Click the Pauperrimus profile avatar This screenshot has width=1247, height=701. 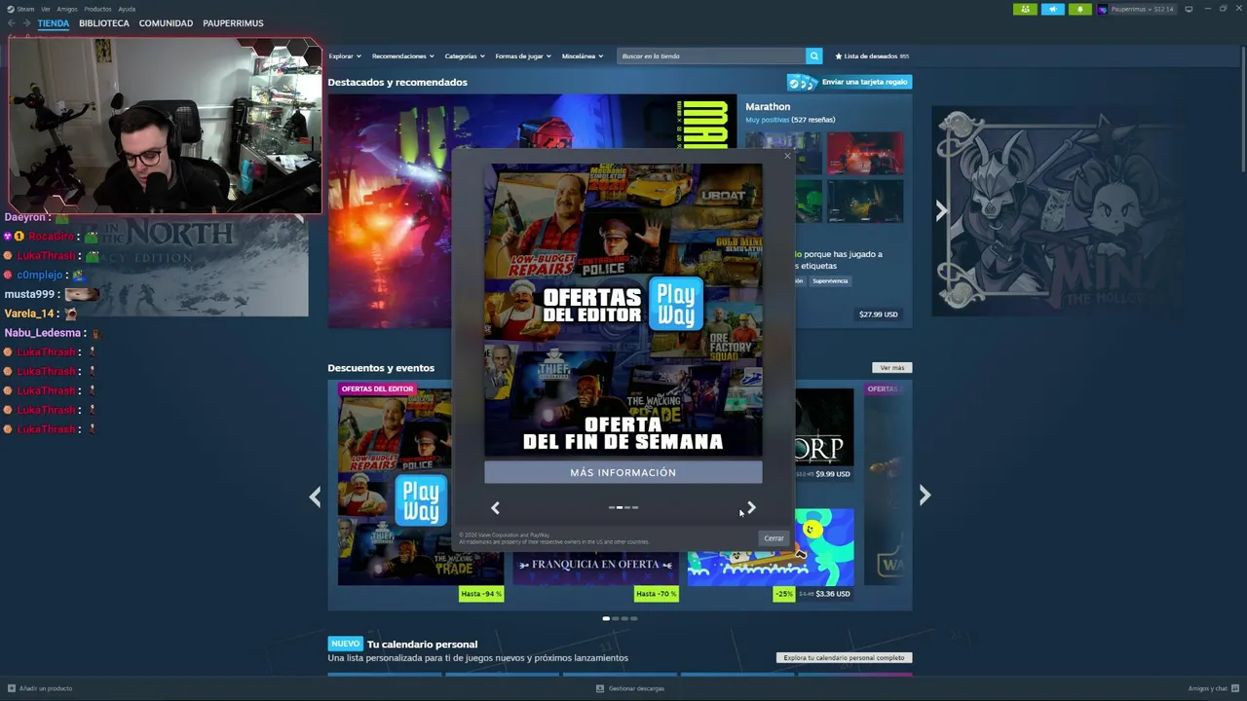(x=1103, y=9)
